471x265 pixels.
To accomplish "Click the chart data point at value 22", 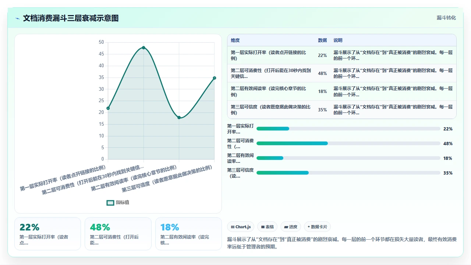I will click(x=108, y=108).
